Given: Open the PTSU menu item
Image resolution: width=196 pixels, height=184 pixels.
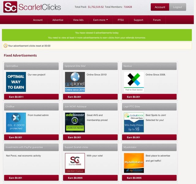Looking at the screenshot, I should pyautogui.click(x=121, y=20).
